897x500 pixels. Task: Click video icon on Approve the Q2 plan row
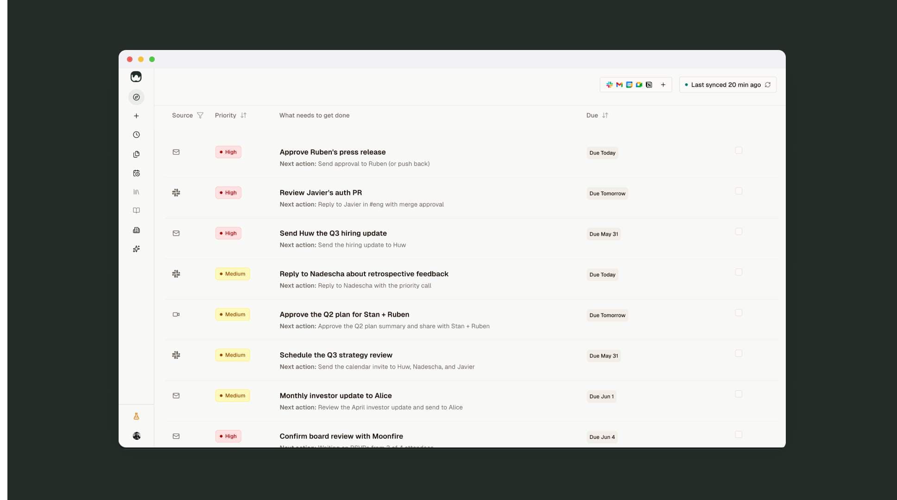click(x=176, y=314)
